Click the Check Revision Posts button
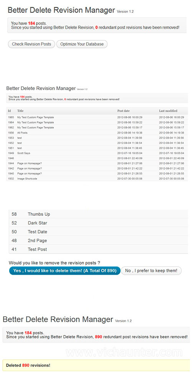This screenshot has height=382, width=192. pyautogui.click(x=31, y=44)
